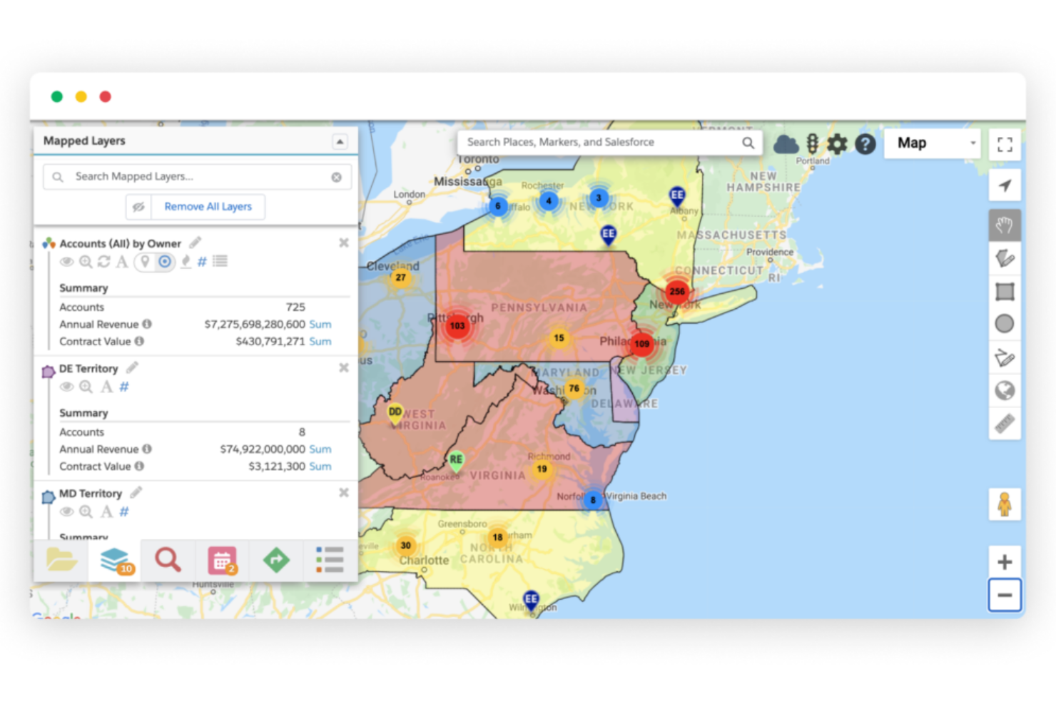Hide all layers with crossed-eye button

click(x=138, y=207)
